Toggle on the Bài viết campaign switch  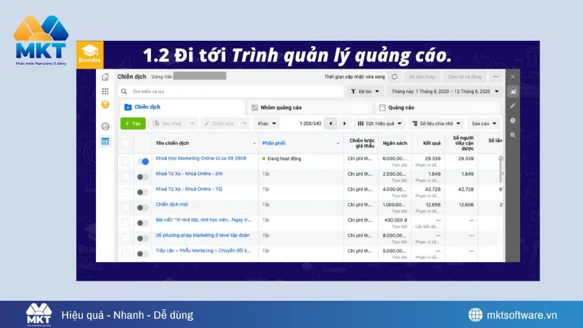click(143, 223)
